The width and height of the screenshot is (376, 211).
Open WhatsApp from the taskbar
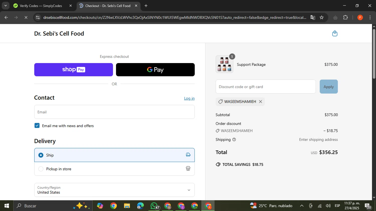pyautogui.click(x=154, y=206)
